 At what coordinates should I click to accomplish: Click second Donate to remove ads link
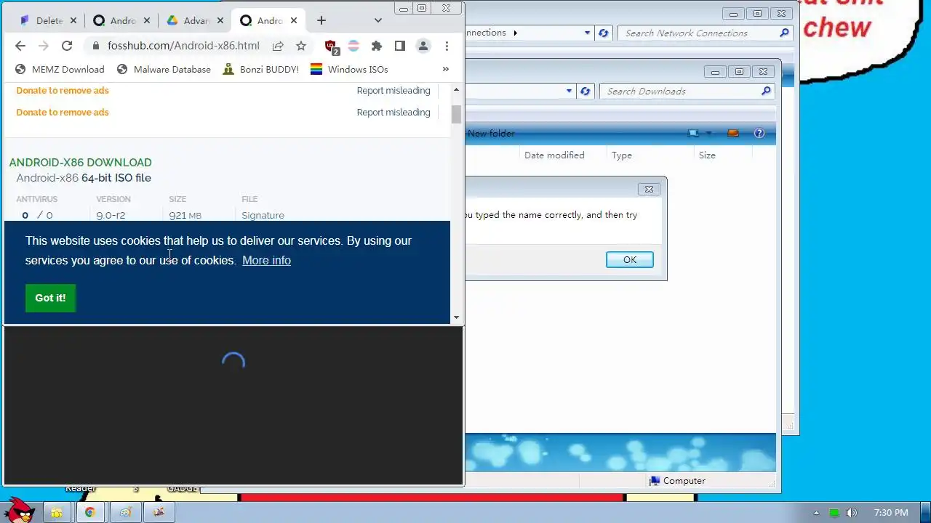point(63,112)
